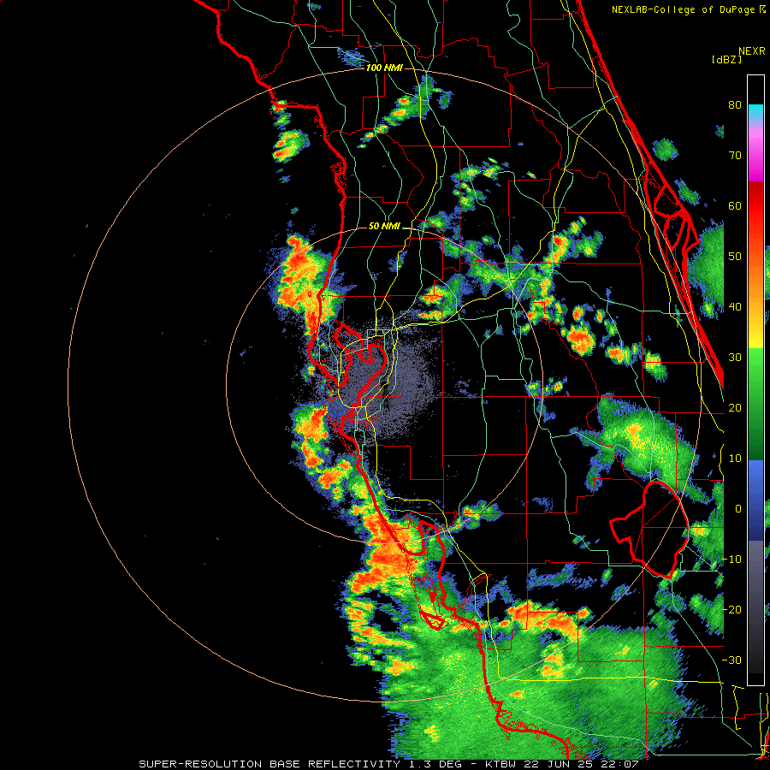Click the 20 value on dBZ scale
This screenshot has width=770, height=770.
coord(735,407)
